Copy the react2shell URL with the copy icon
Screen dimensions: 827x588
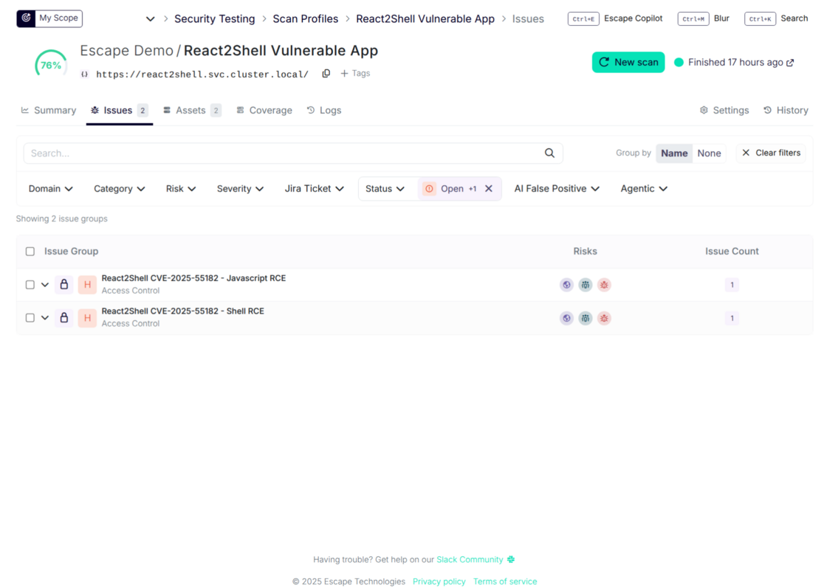(326, 73)
